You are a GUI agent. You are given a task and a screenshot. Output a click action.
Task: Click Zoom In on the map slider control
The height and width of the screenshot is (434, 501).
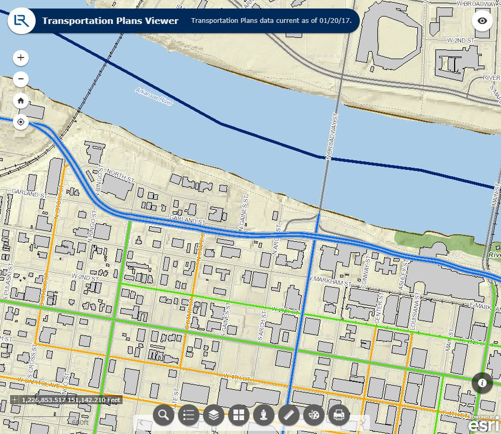point(20,58)
